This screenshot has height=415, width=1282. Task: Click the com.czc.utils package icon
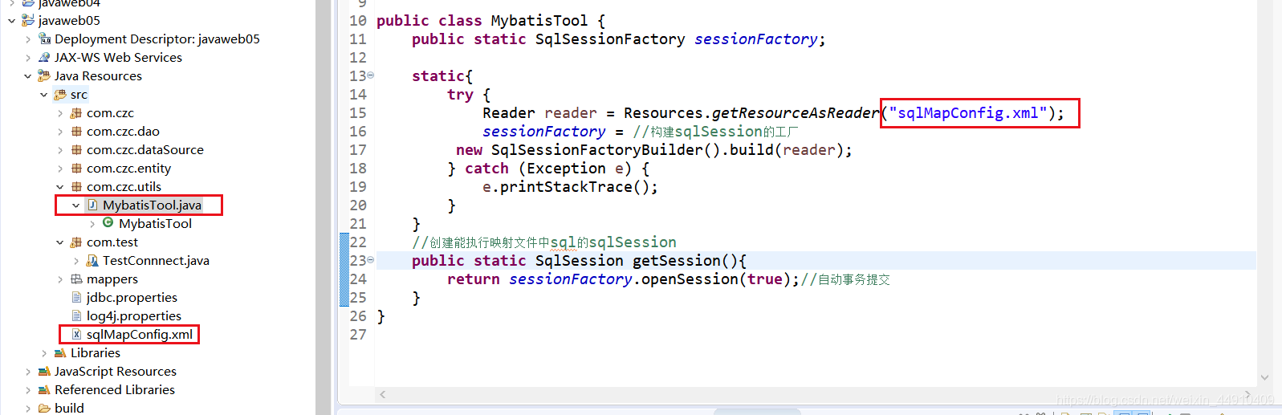point(76,186)
